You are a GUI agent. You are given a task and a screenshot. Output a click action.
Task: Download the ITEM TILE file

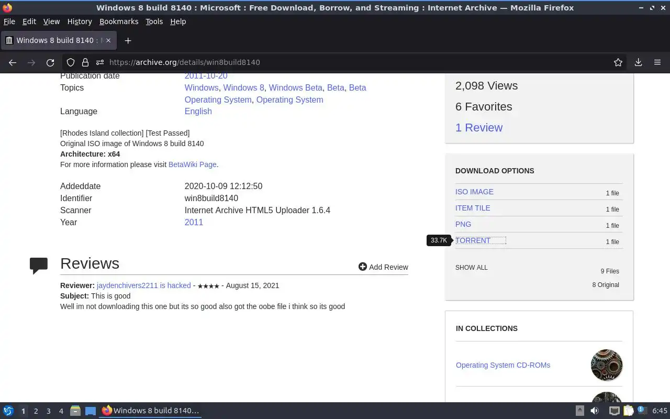click(473, 208)
